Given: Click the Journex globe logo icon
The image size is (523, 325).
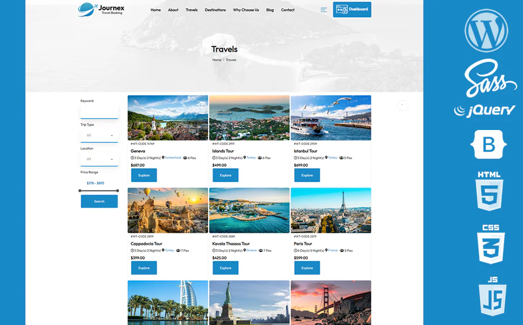Looking at the screenshot, I should (87, 9).
